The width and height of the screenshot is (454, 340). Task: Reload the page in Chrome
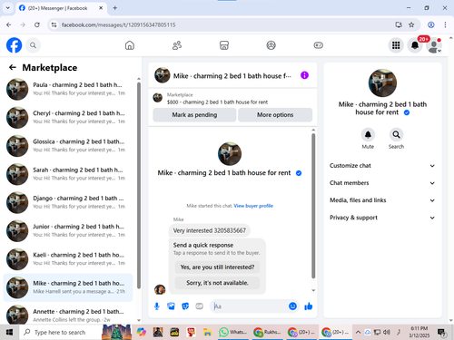(x=37, y=24)
